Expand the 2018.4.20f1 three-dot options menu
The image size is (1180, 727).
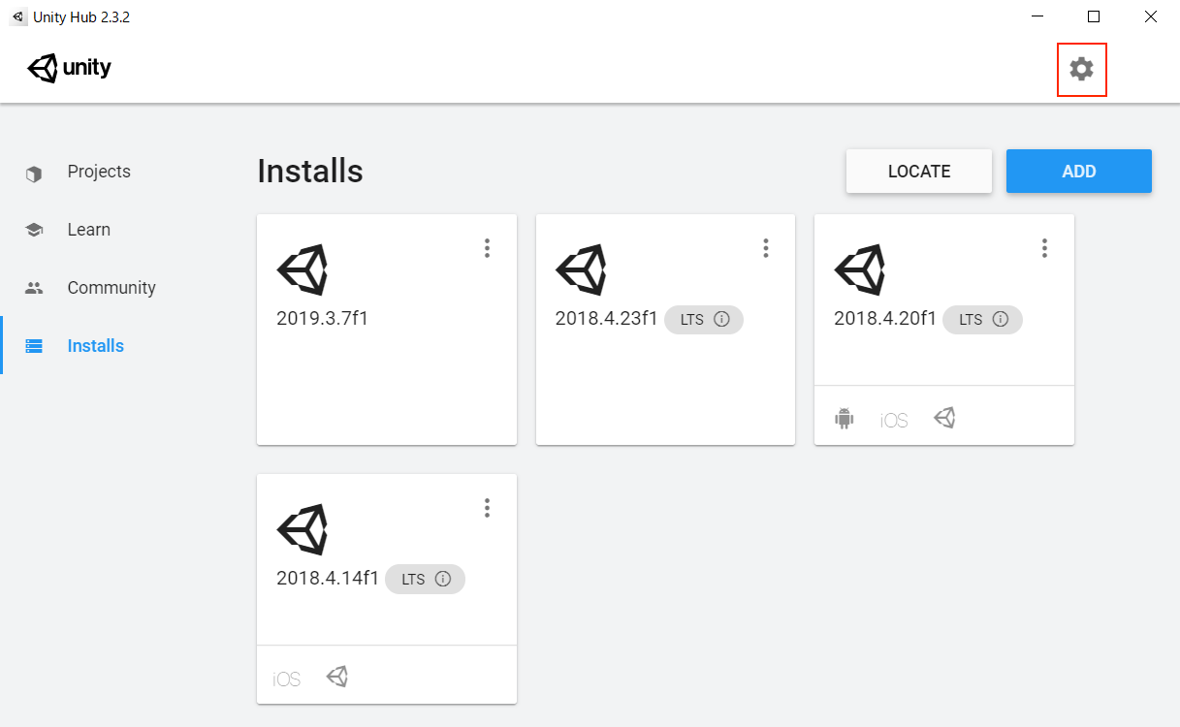click(x=1044, y=248)
